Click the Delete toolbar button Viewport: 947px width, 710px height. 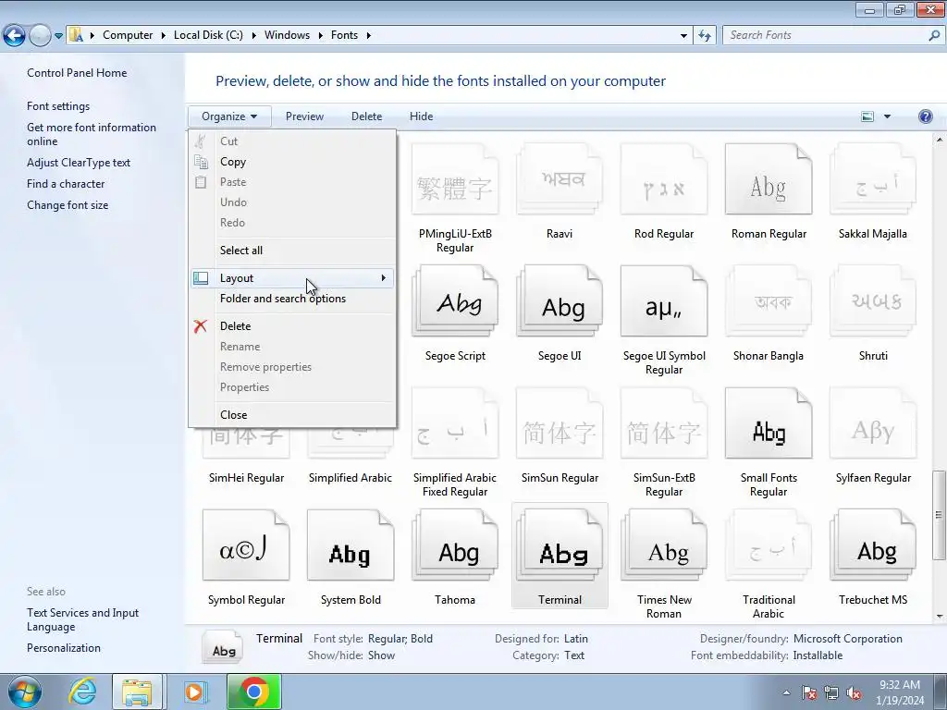click(x=366, y=116)
